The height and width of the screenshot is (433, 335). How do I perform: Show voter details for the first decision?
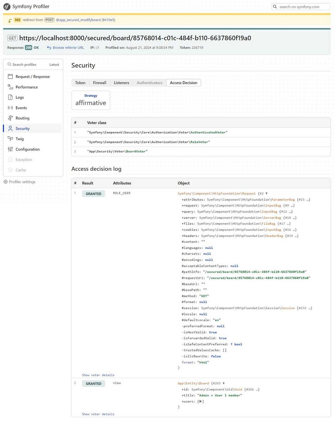[x=98, y=375]
